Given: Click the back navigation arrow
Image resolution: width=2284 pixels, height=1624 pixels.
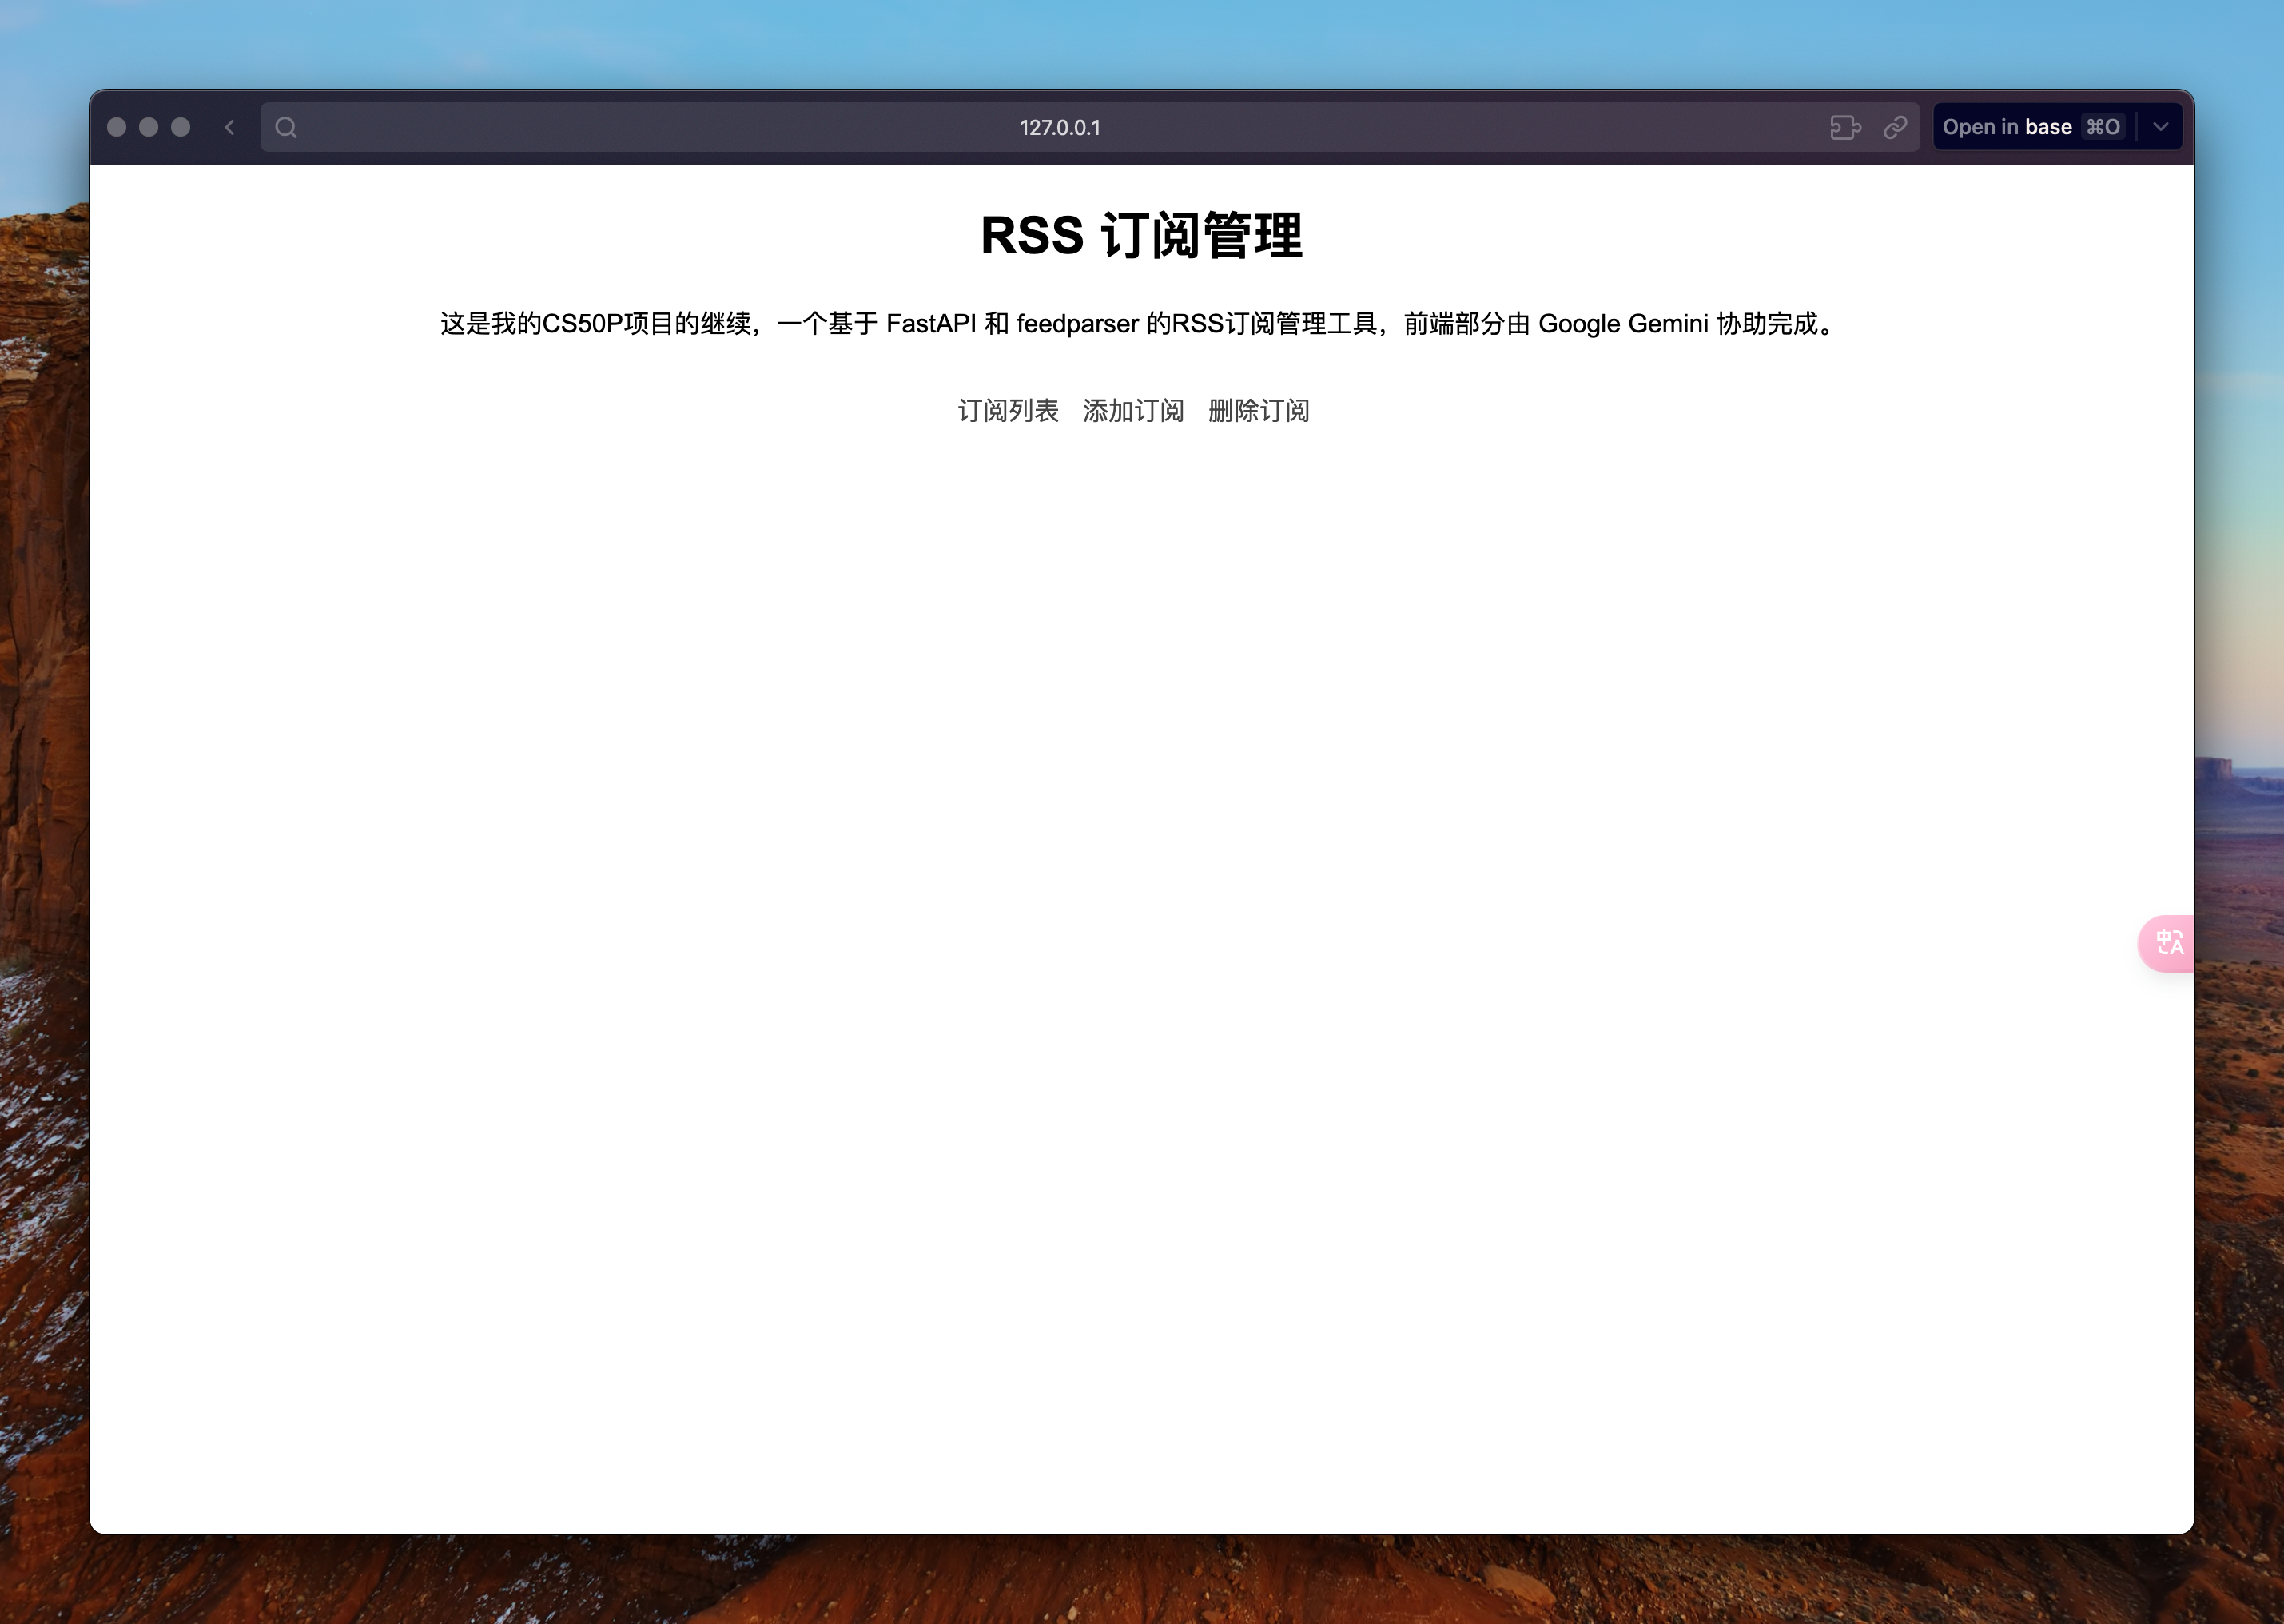Looking at the screenshot, I should (230, 127).
